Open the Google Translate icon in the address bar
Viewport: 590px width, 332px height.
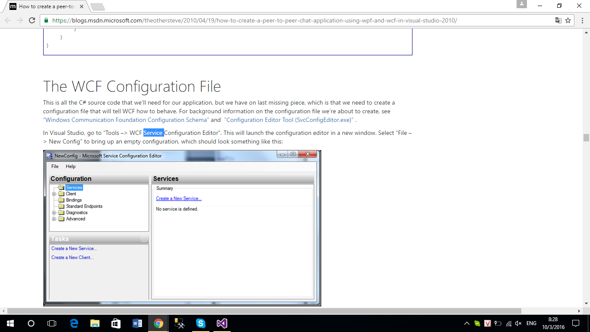[x=558, y=20]
